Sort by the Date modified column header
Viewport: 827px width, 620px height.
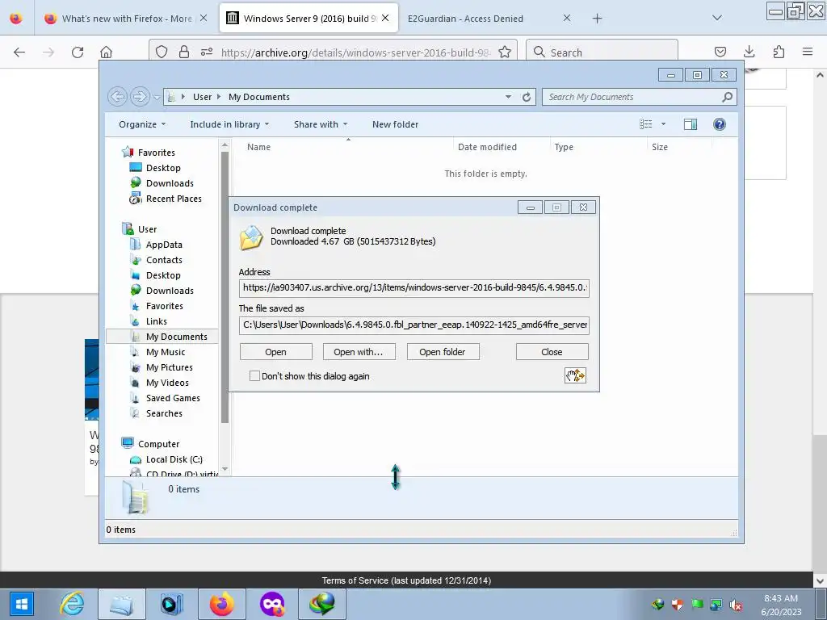[x=487, y=147]
